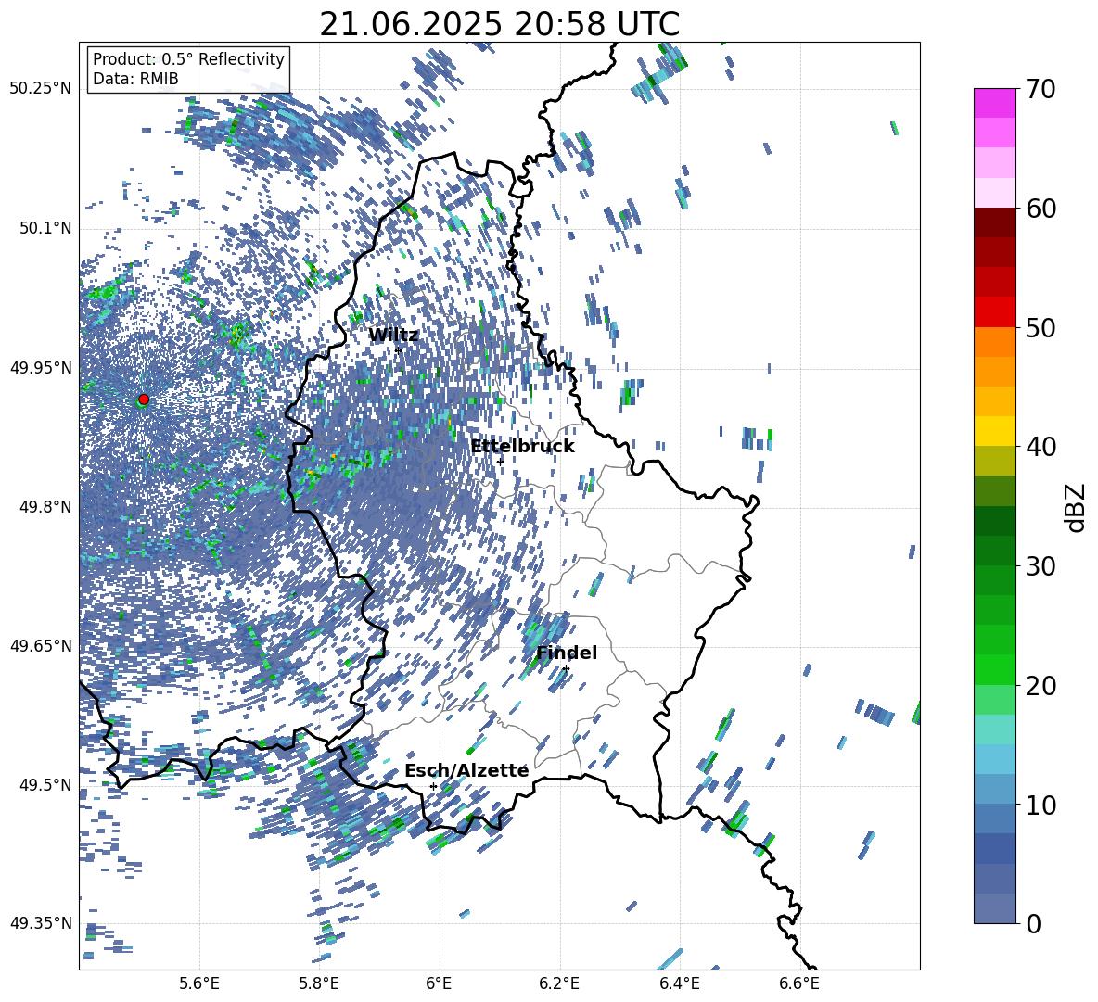Screen dimensions: 1098x1002
Task: Click the 6.2°E longitude label
Action: (x=559, y=984)
